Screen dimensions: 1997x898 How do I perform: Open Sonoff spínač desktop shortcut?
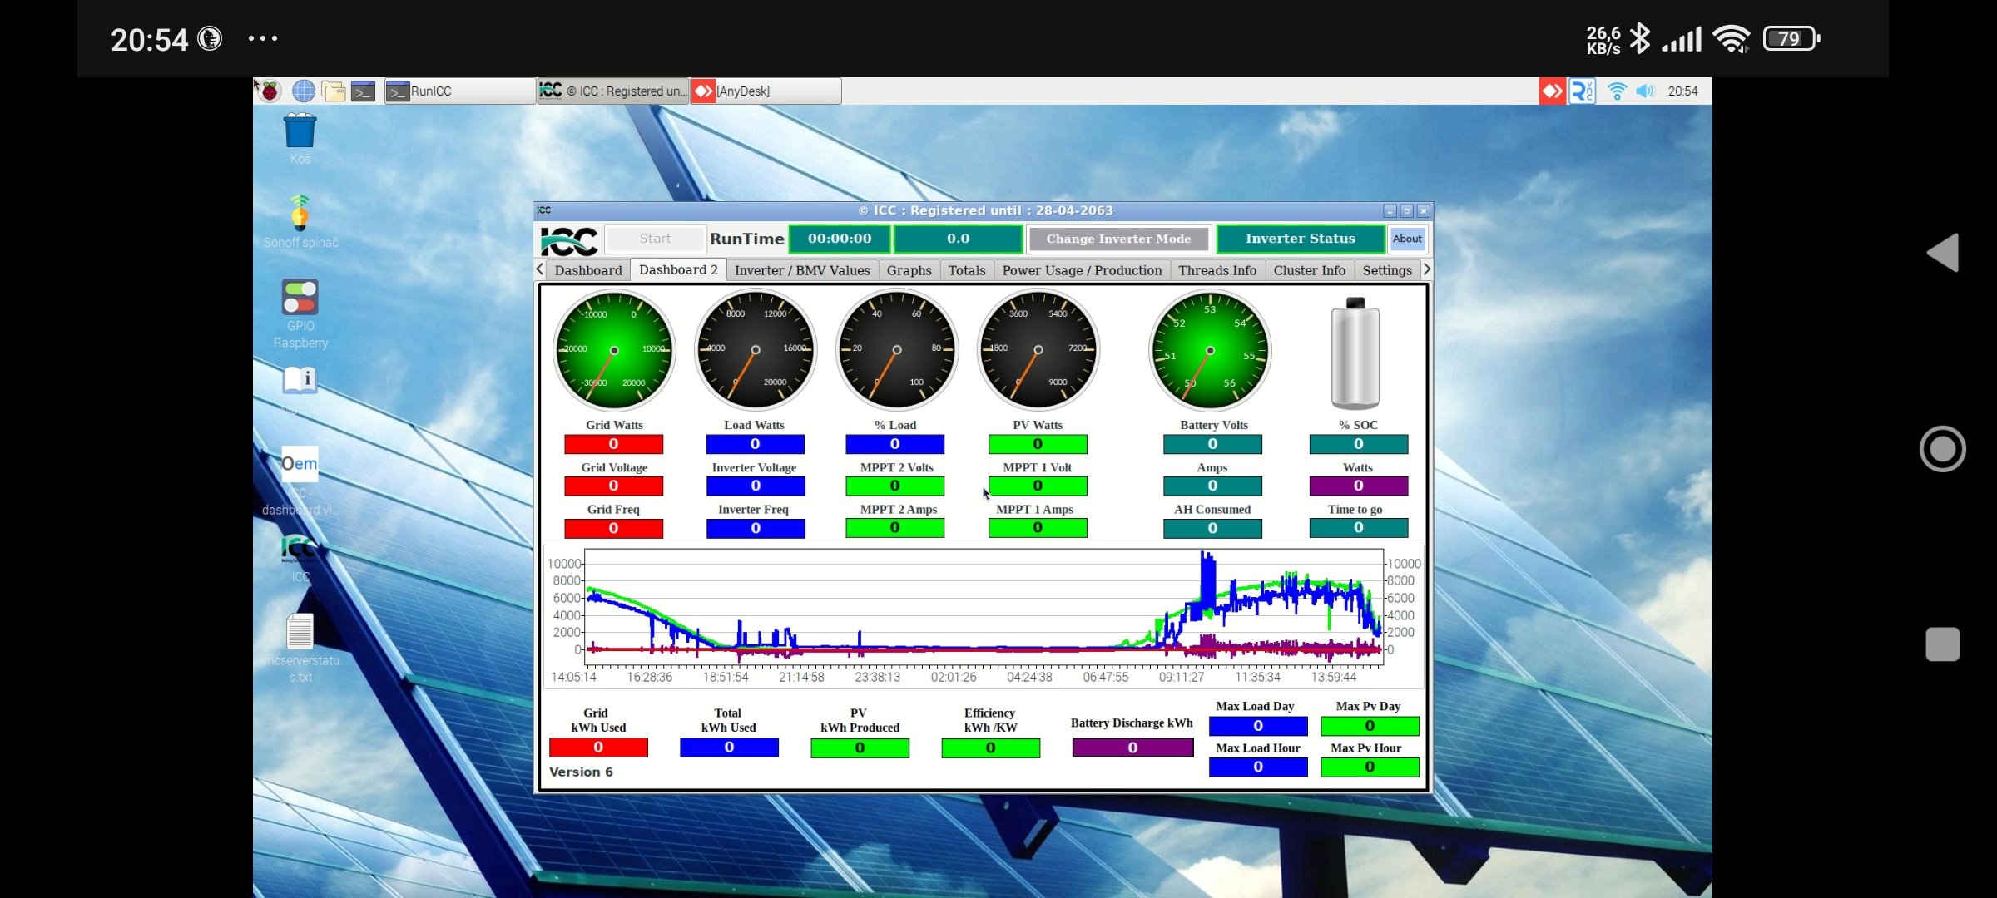(300, 215)
